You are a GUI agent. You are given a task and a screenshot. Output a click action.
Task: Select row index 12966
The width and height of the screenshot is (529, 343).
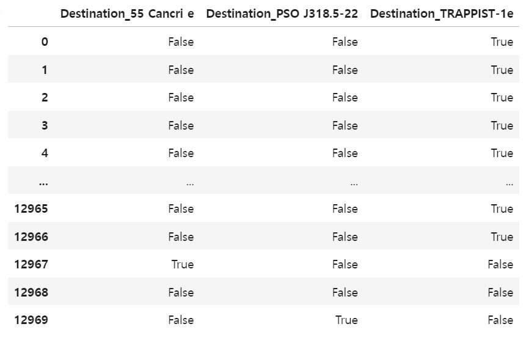[31, 237]
